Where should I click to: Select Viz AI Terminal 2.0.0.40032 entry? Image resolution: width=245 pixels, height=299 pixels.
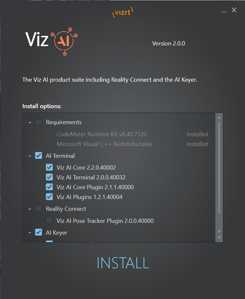(91, 177)
